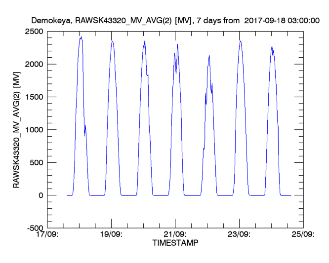Select the 25/09 x-axis date label

(x=302, y=234)
